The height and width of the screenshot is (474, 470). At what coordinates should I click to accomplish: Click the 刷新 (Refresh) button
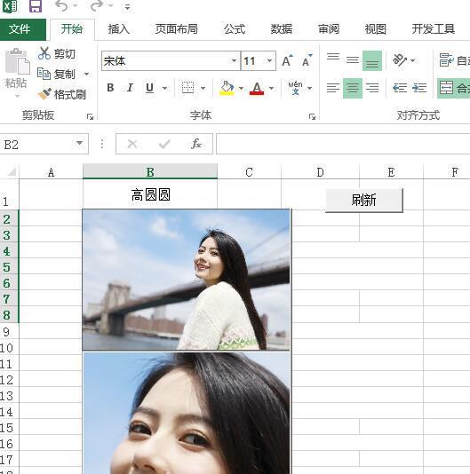click(364, 200)
